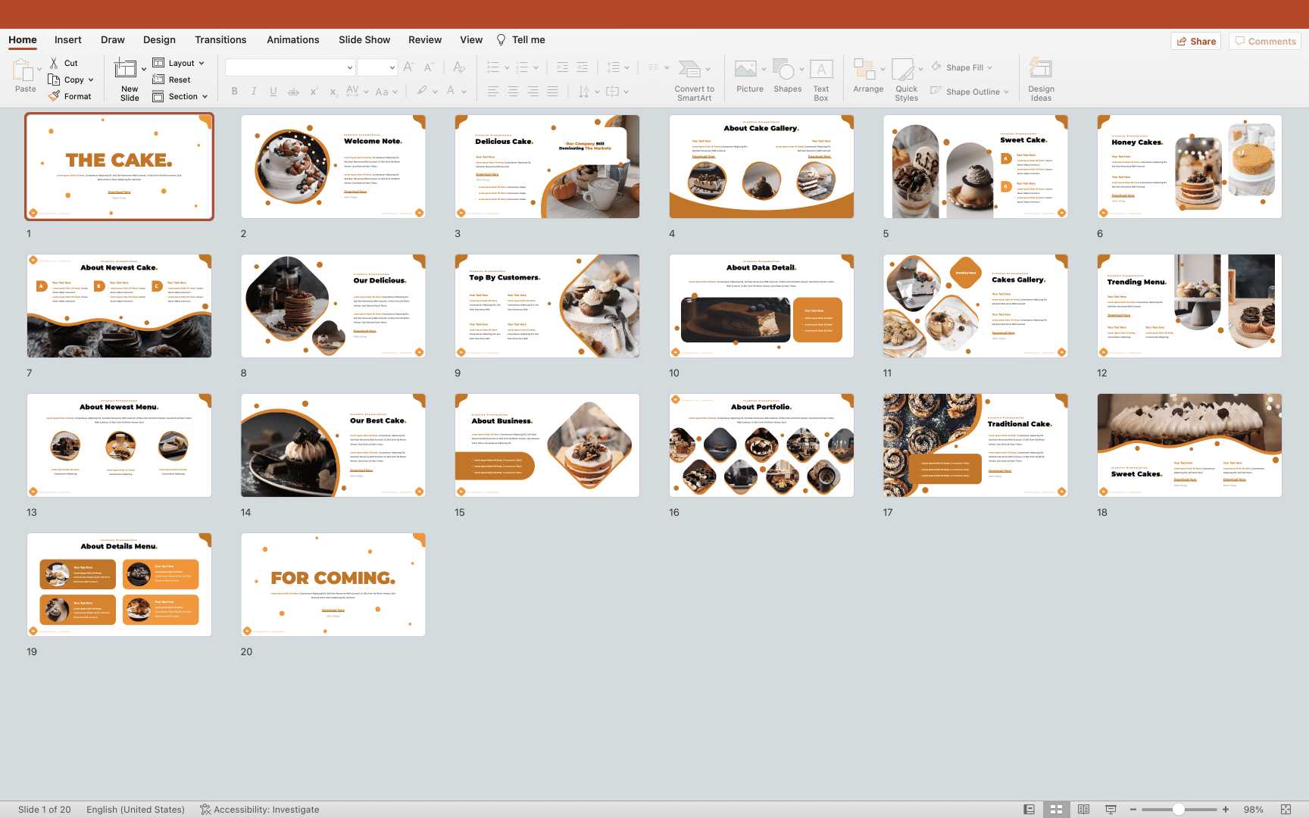Viewport: 1309px width, 818px height.
Task: Click the Share button
Action: (1196, 41)
